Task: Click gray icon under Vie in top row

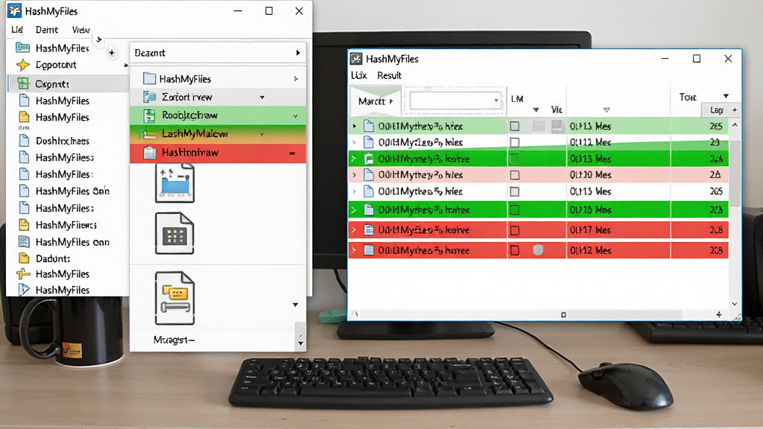Action: coord(557,127)
